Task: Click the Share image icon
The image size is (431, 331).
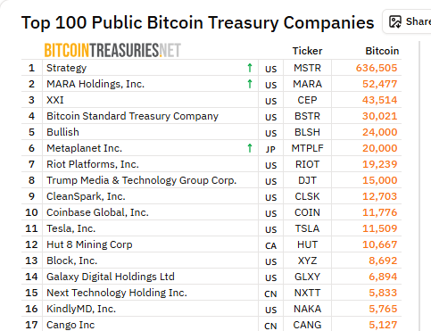Action: (x=395, y=21)
